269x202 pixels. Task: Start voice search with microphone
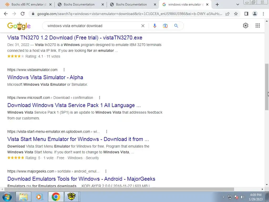point(154,26)
